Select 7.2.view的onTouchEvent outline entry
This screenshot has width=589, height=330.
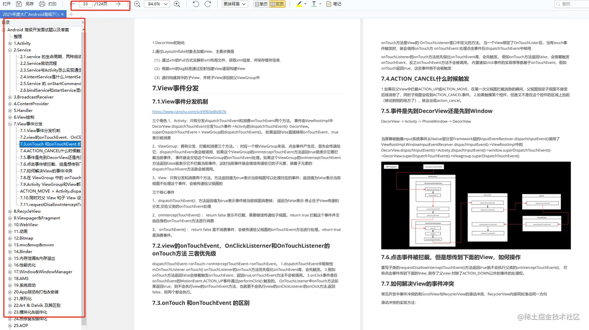pyautogui.click(x=51, y=137)
